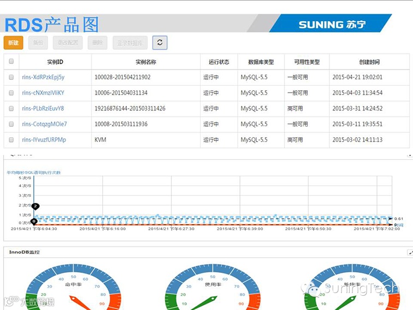The width and height of the screenshot is (413, 310).
Task: Click the 删除 (Delete) button
Action: click(x=97, y=43)
